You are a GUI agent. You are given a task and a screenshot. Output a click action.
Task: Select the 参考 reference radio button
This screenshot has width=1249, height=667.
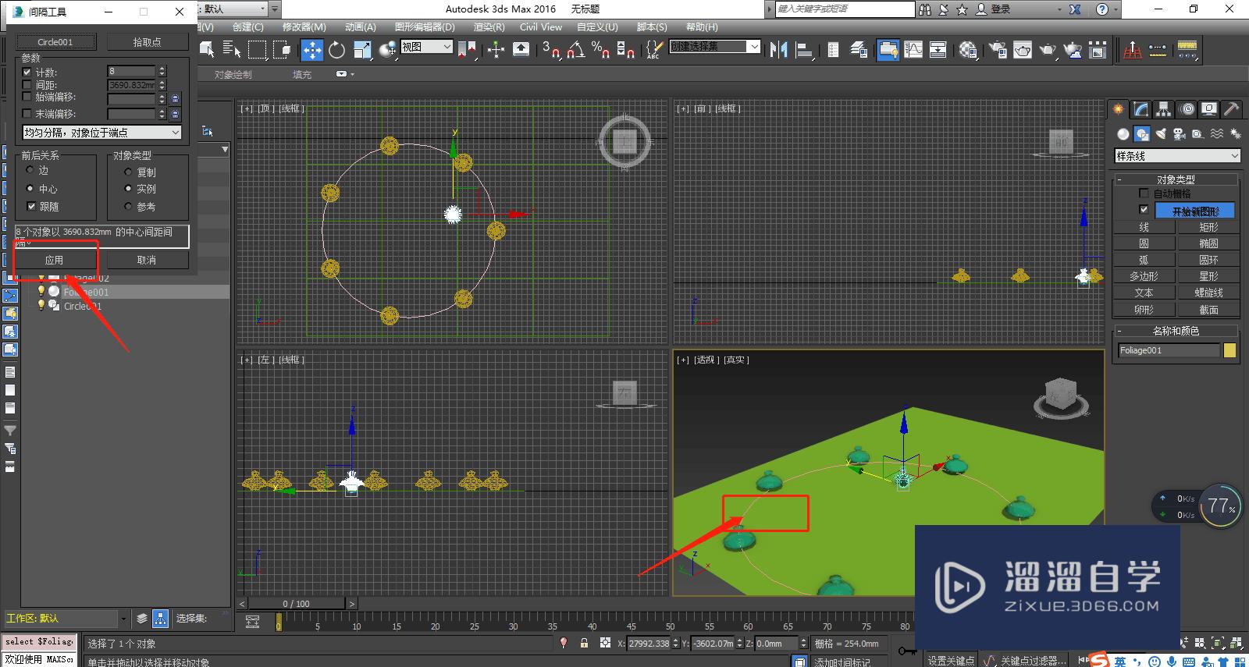(129, 207)
